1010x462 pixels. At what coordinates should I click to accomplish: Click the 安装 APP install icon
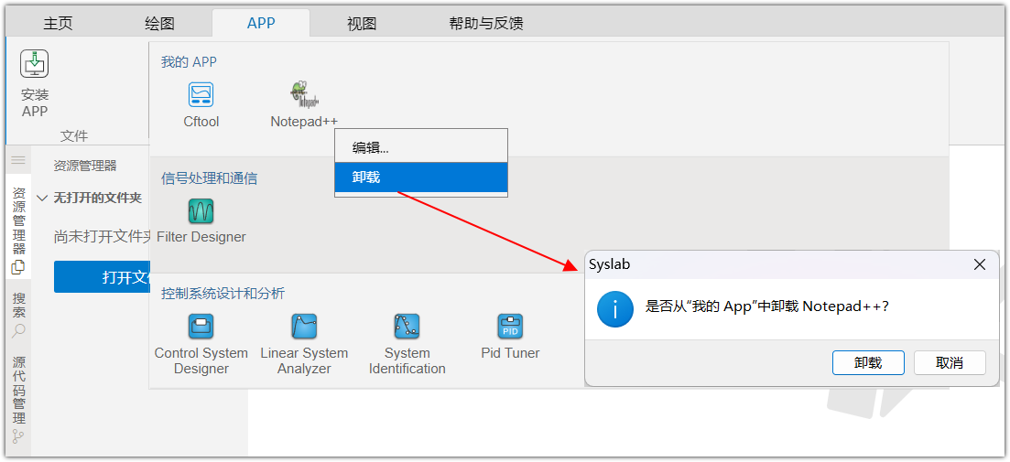point(35,64)
